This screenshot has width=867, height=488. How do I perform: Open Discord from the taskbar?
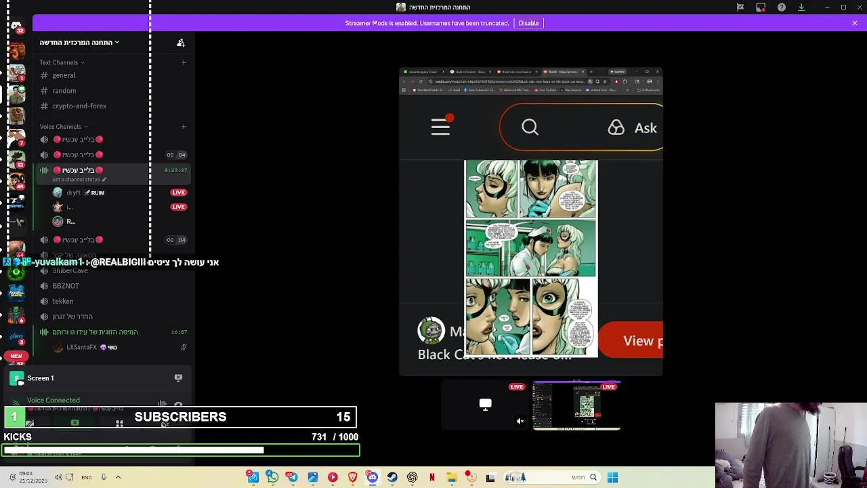372,477
